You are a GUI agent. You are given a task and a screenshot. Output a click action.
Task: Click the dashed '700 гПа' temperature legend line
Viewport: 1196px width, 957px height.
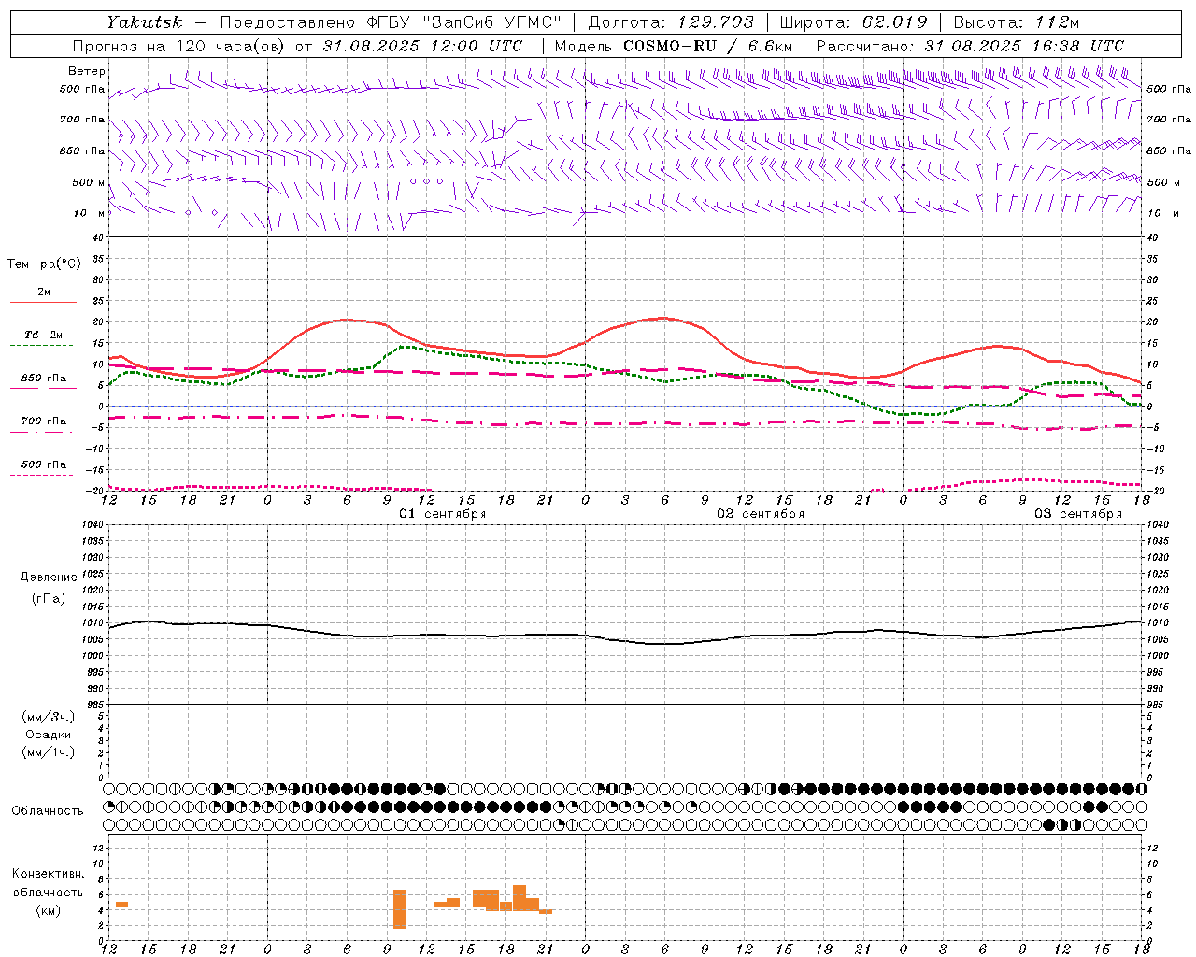[43, 432]
